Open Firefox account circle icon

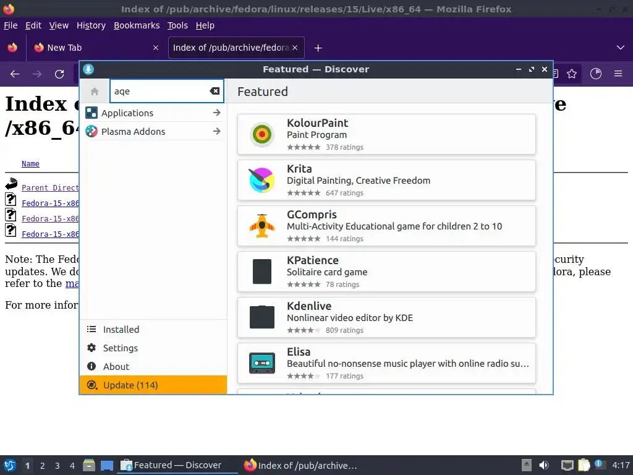(596, 74)
